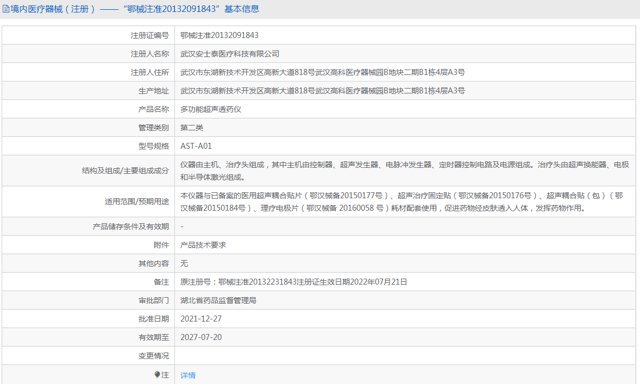
Task: Click the 注册证编号 label
Action: pos(150,35)
